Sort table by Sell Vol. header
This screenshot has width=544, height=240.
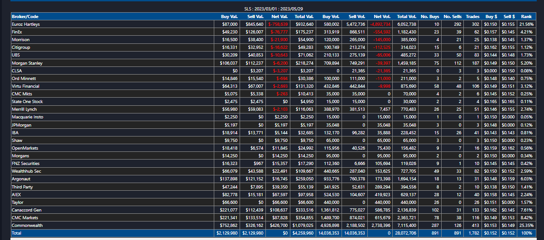pos(356,16)
